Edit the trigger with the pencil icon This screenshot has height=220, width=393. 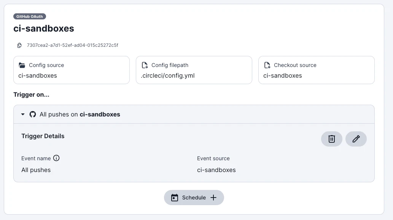[x=356, y=139]
